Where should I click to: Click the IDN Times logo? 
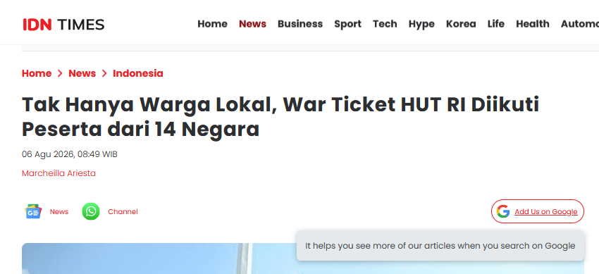63,25
